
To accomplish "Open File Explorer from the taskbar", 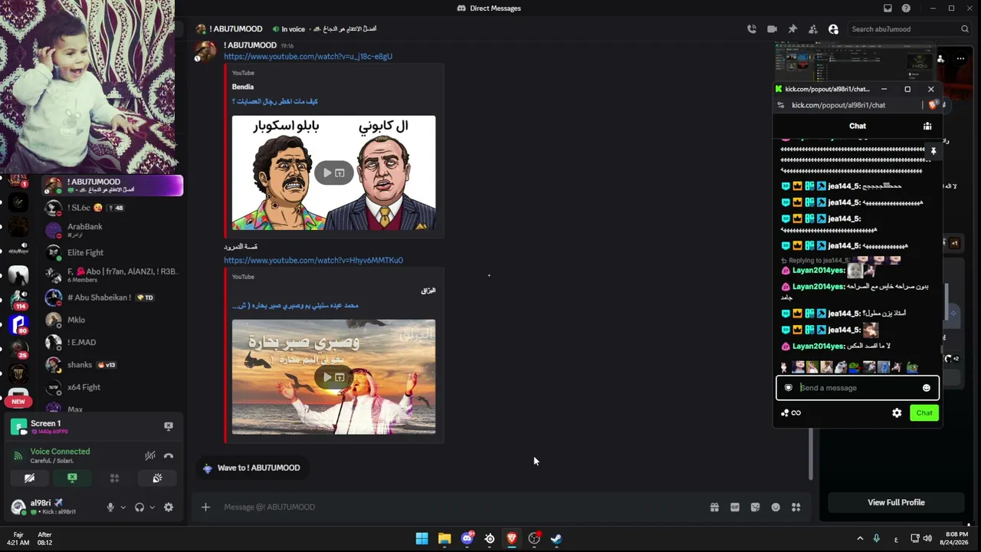I will tap(445, 538).
